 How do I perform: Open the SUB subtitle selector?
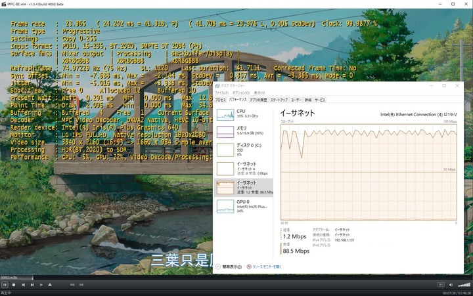(x=81, y=285)
